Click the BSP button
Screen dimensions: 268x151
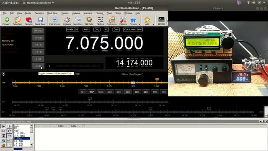tap(92, 92)
